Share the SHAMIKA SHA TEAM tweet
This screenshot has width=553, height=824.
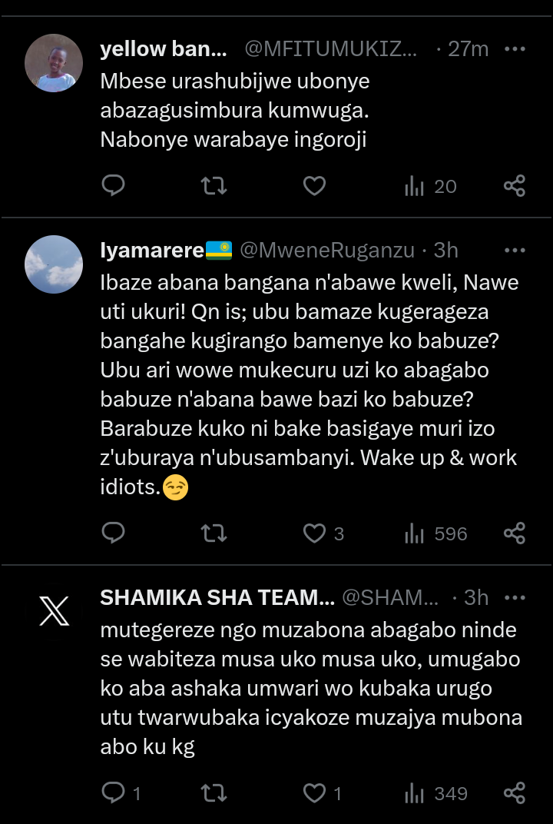coord(514,792)
